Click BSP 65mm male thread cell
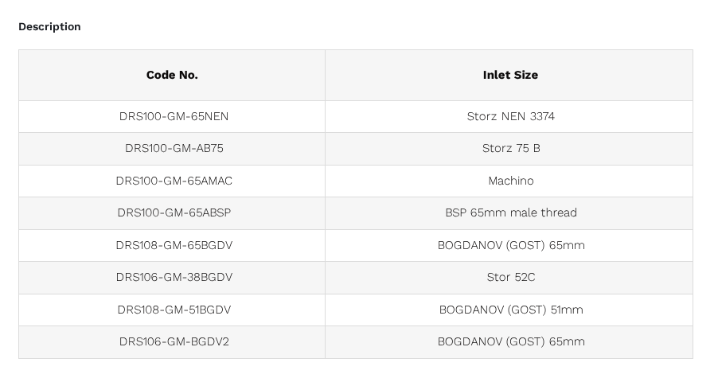Image resolution: width=718 pixels, height=382 pixels. coord(510,212)
